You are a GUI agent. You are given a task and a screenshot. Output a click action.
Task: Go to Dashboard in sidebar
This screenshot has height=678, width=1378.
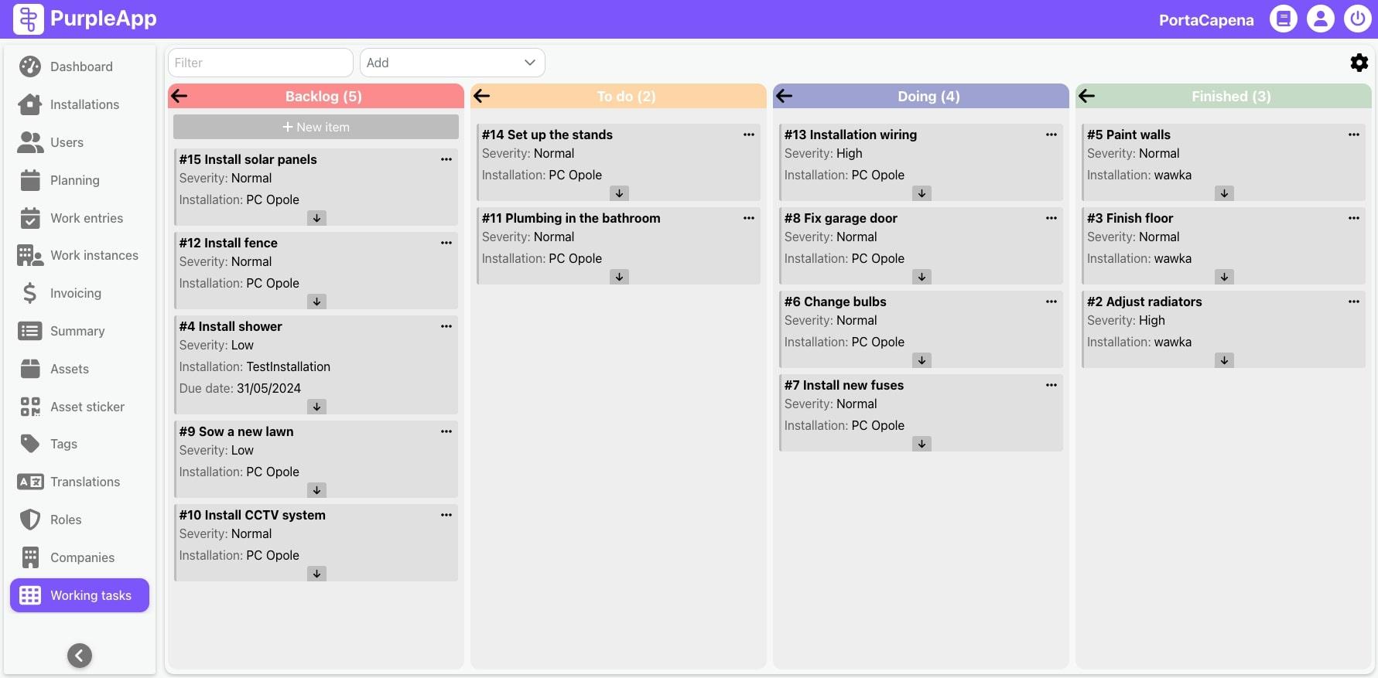80,66
